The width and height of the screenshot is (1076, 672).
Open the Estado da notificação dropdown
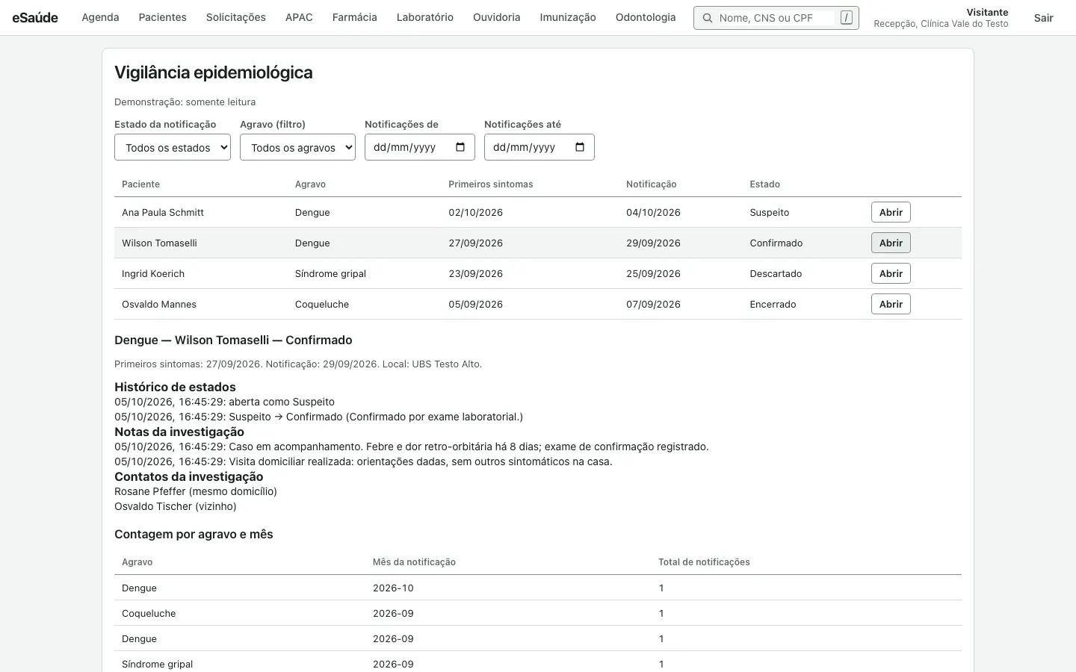[x=173, y=147]
